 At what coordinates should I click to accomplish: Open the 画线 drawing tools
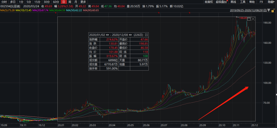(x=233, y=2)
